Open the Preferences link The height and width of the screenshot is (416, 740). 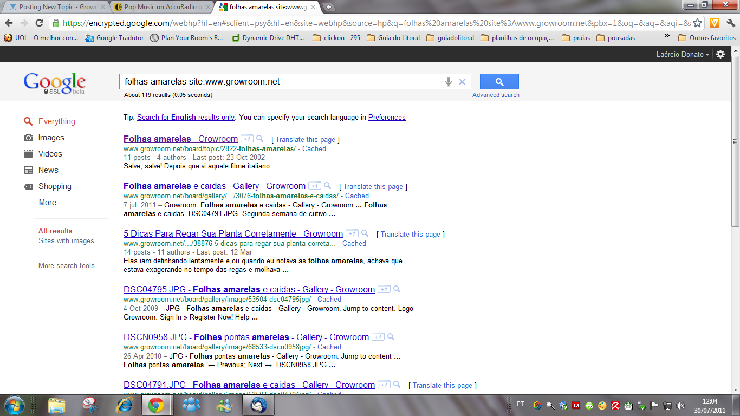(387, 117)
